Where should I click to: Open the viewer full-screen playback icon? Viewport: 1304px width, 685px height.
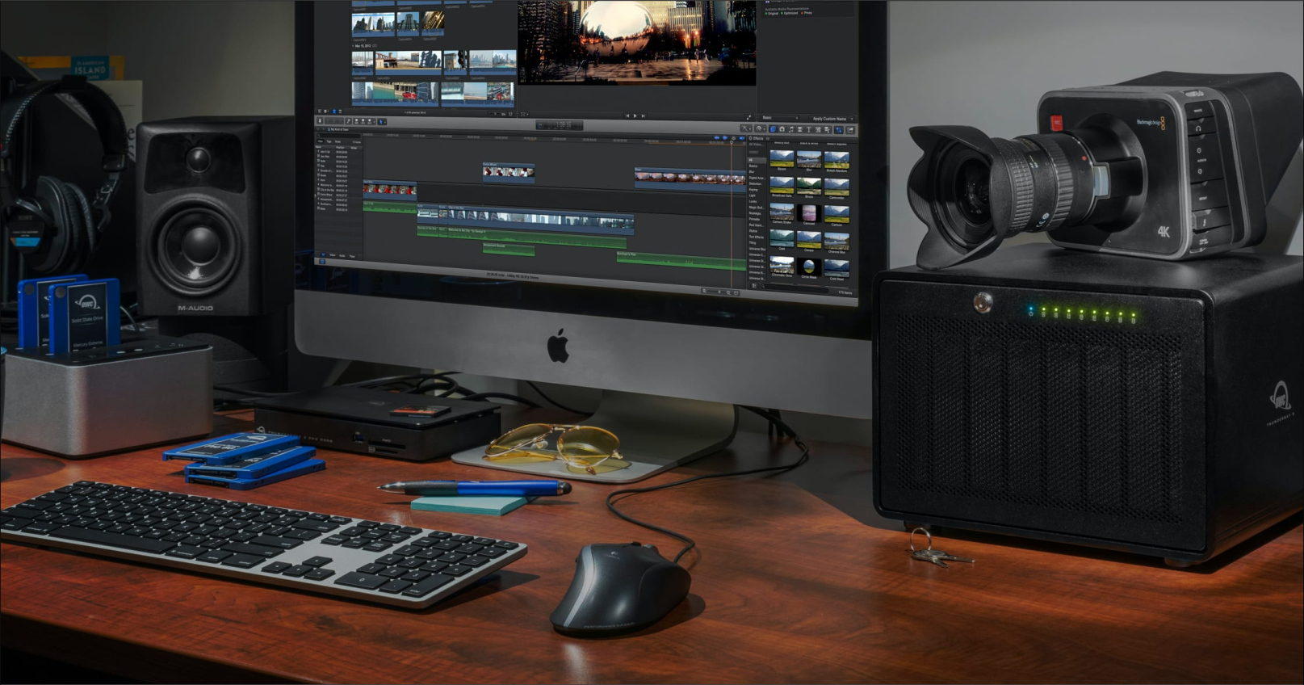(748, 117)
